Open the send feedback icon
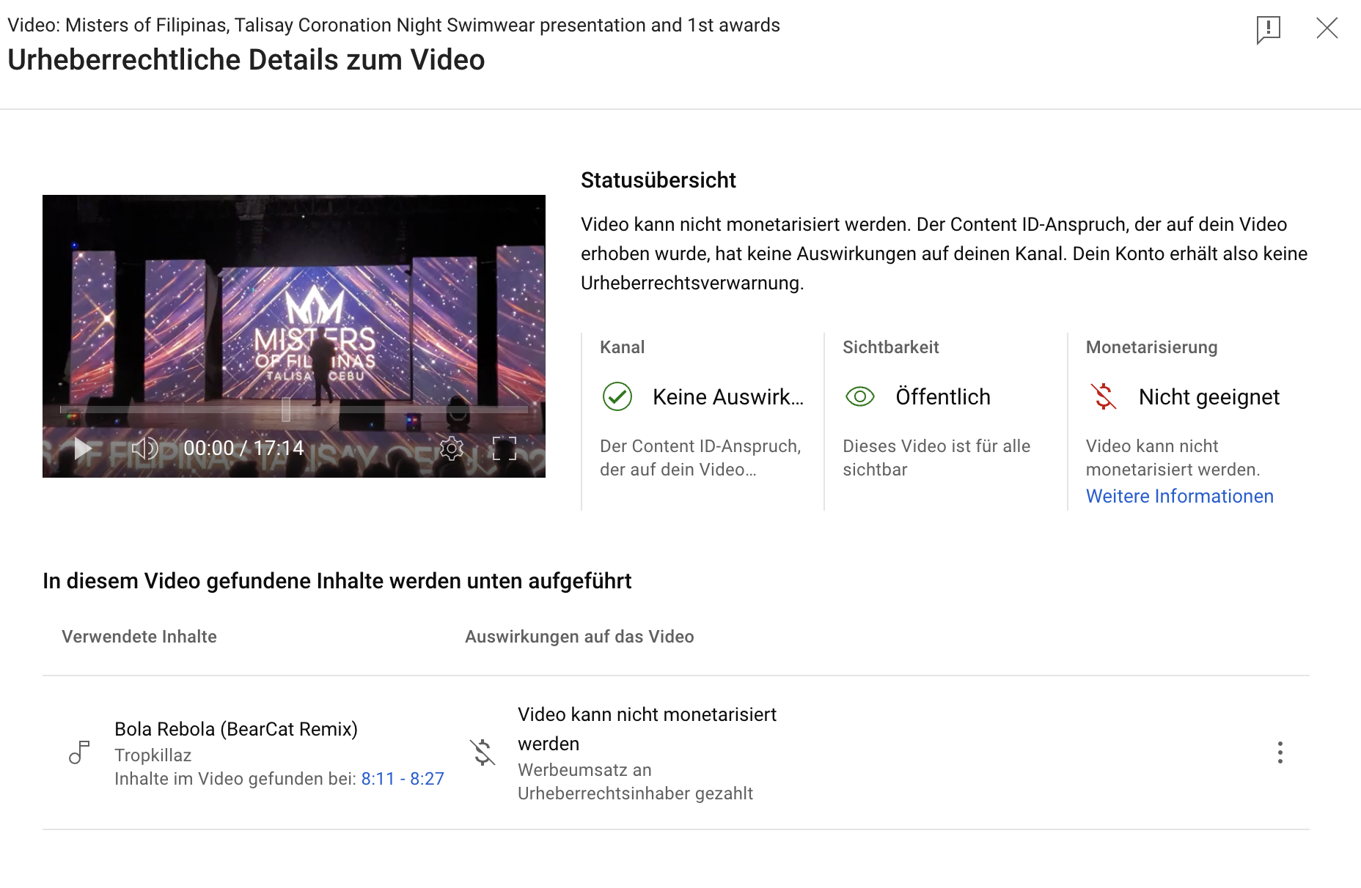Image resolution: width=1361 pixels, height=888 pixels. point(1268,29)
